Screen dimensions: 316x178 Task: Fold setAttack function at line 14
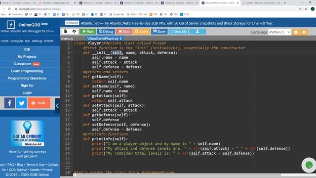click(x=72, y=105)
